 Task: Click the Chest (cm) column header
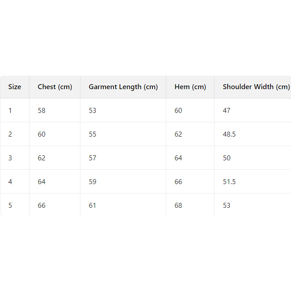(x=55, y=87)
